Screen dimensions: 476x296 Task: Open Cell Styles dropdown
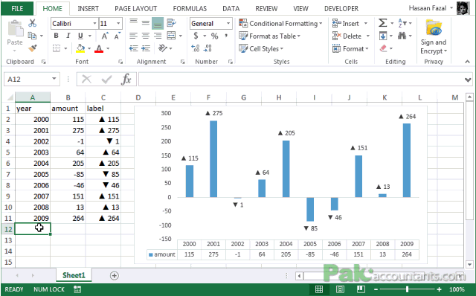tap(261, 48)
